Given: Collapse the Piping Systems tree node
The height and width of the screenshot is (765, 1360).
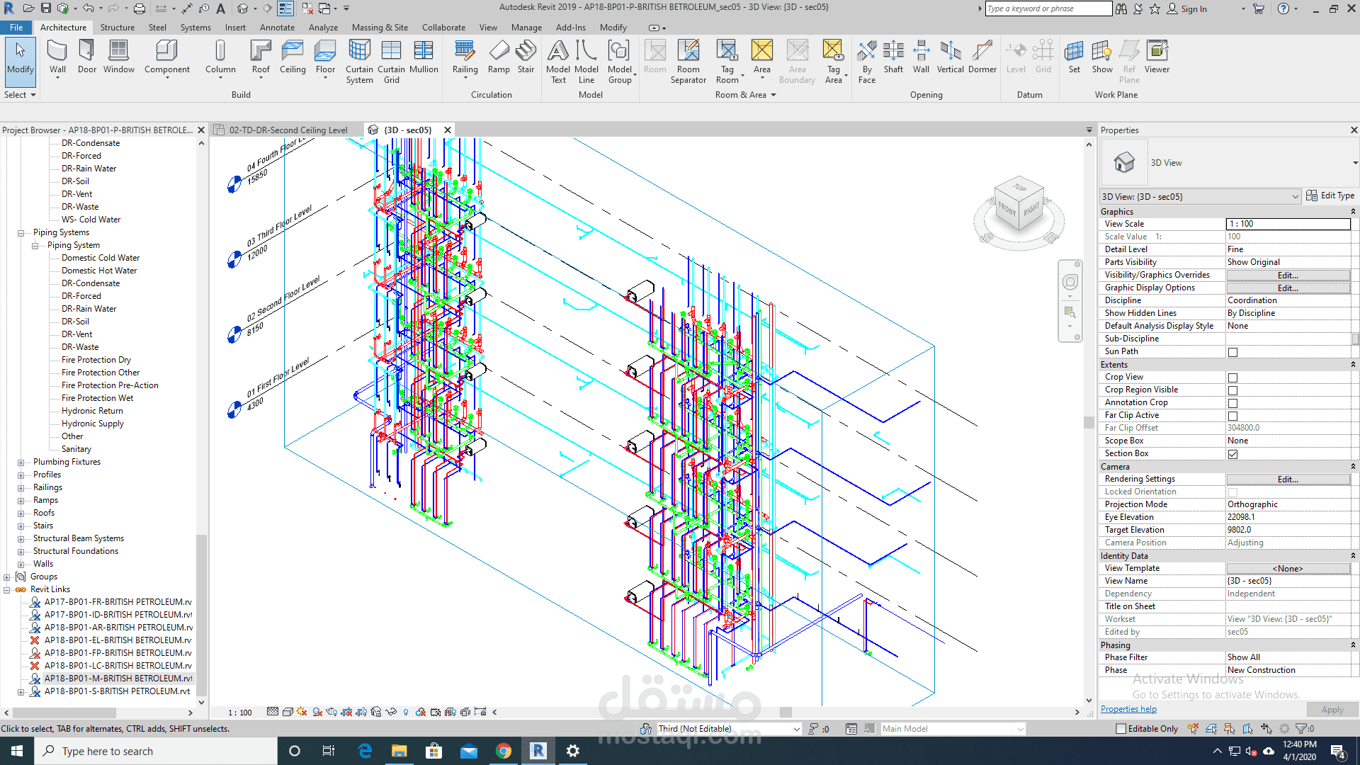Looking at the screenshot, I should [x=21, y=233].
